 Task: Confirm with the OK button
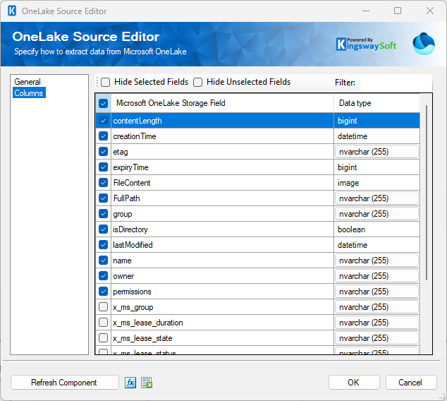pos(354,383)
